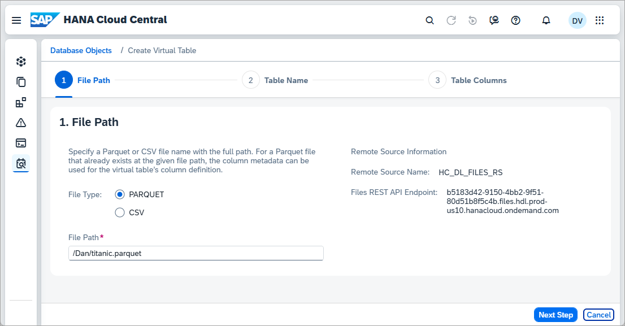Viewport: 625px width, 326px height.
Task: Open the blocks widgets sidebar icon
Action: coord(21,102)
